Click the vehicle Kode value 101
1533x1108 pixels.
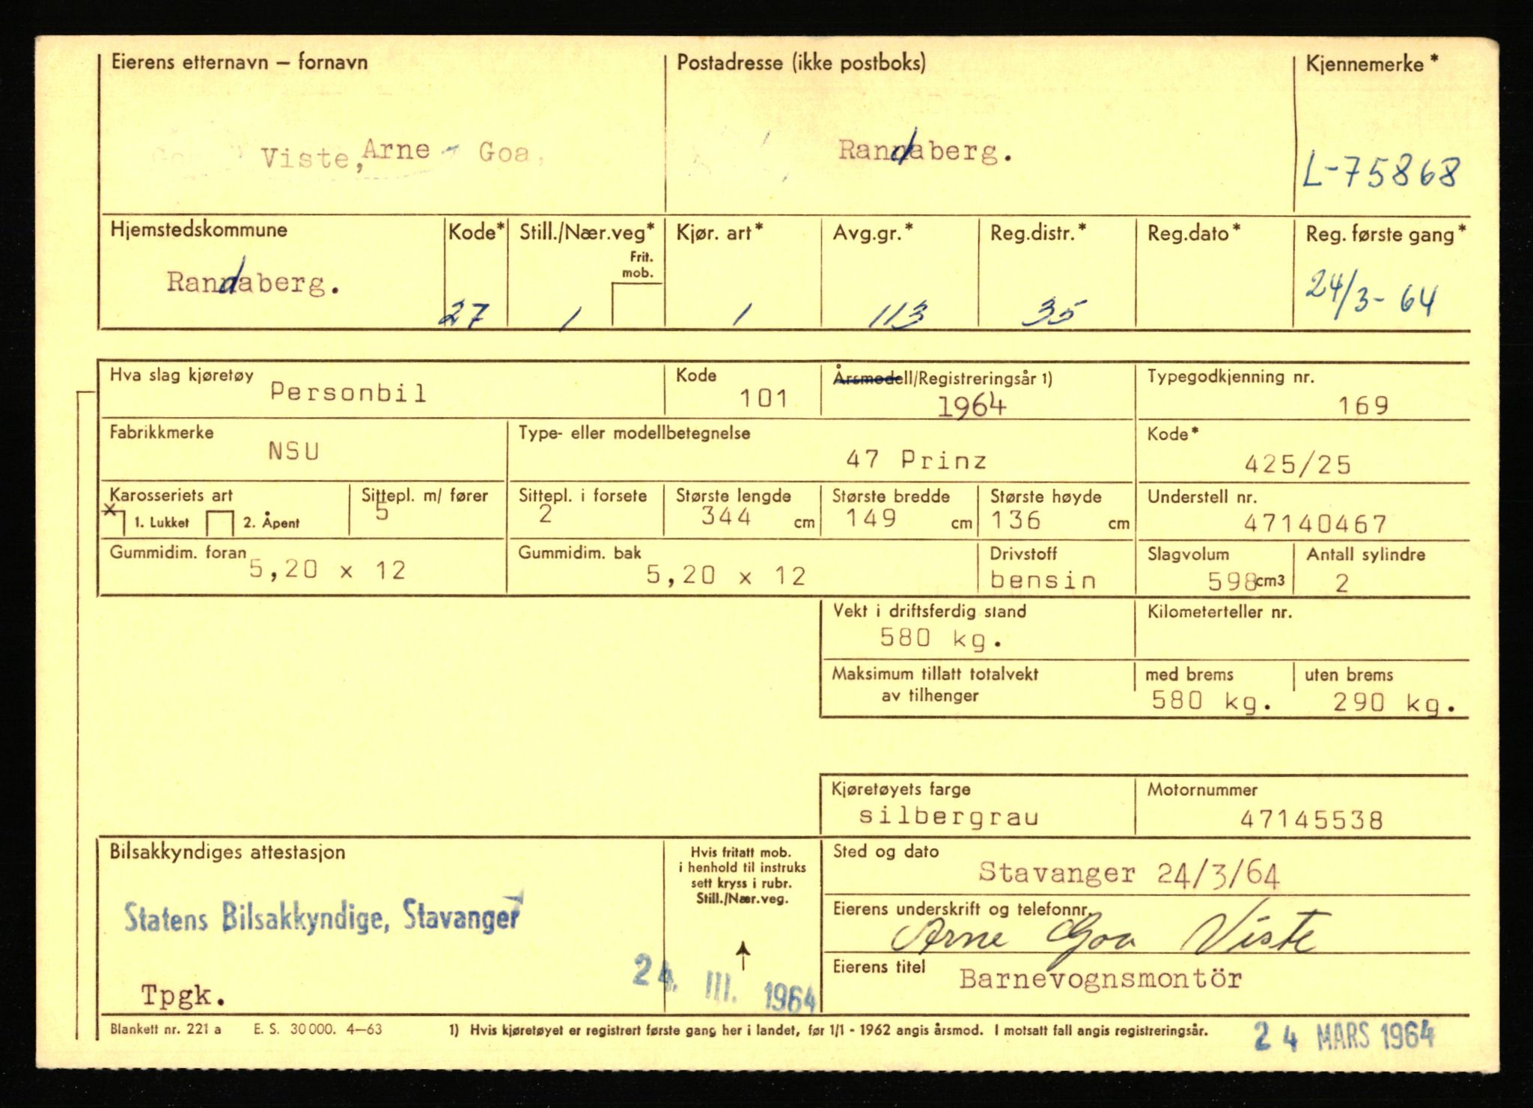[x=764, y=398]
